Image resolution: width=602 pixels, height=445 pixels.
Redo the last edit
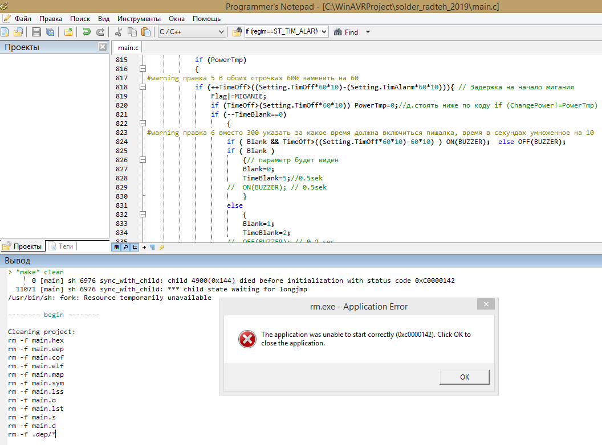tap(100, 32)
